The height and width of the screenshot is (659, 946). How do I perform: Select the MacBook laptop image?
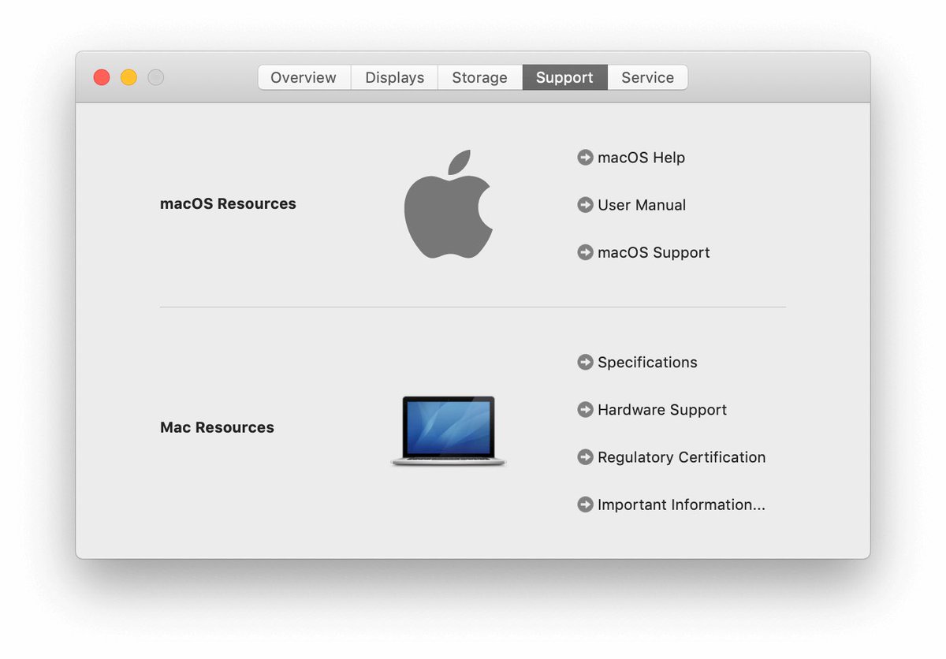tap(449, 430)
